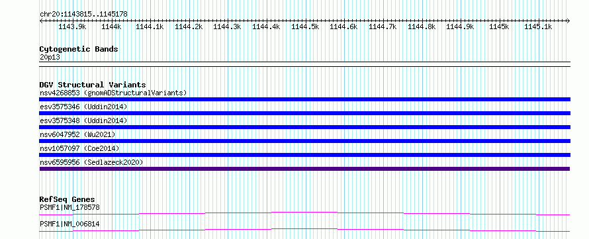Click the blue bar for nsv6047952
589x239 pixels.
304,141
